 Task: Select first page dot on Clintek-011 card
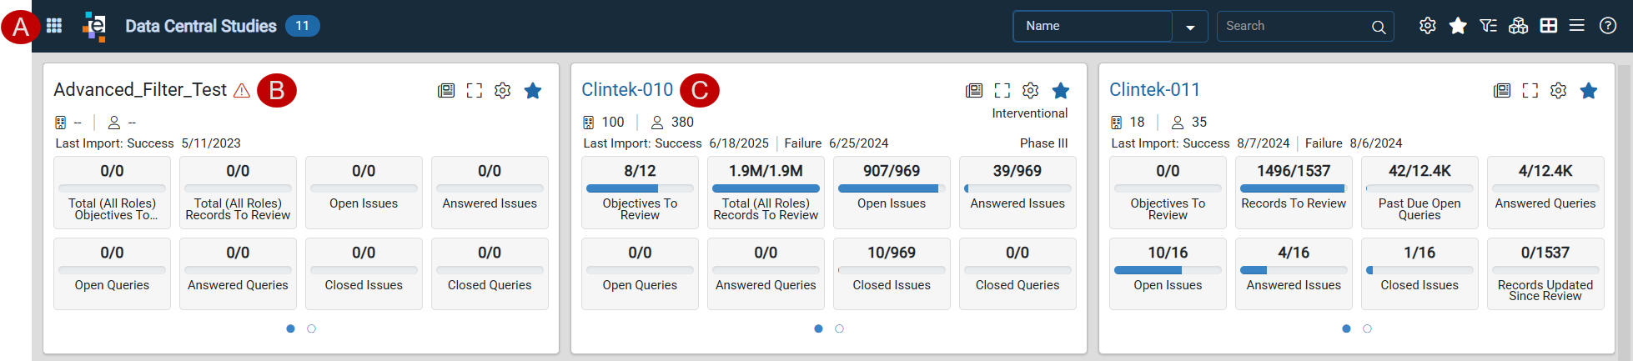1346,328
